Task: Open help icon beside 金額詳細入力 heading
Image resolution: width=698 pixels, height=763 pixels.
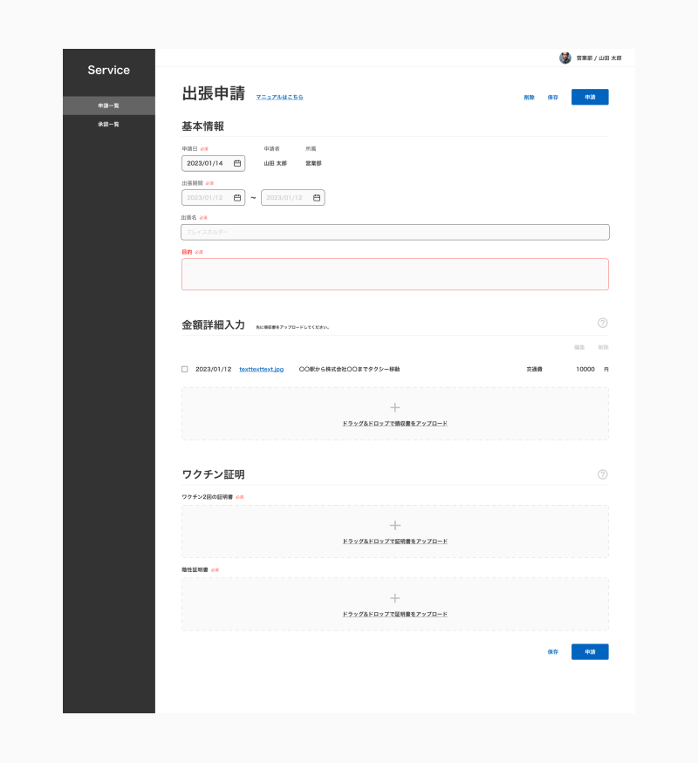Action: [x=602, y=323]
